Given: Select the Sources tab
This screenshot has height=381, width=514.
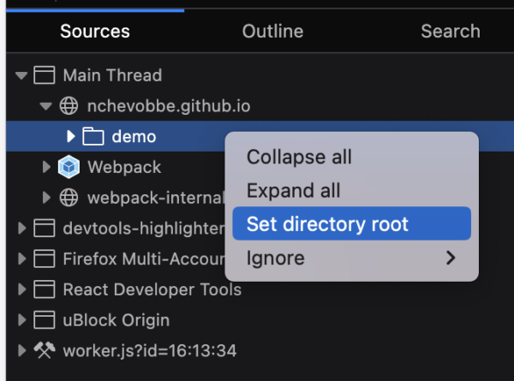Looking at the screenshot, I should [x=95, y=32].
